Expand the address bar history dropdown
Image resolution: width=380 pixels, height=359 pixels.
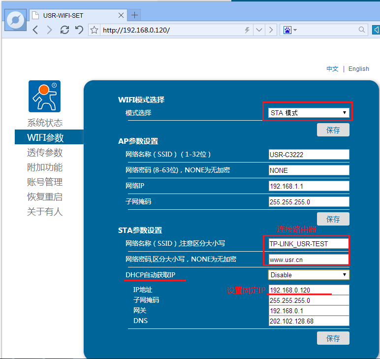(x=259, y=30)
